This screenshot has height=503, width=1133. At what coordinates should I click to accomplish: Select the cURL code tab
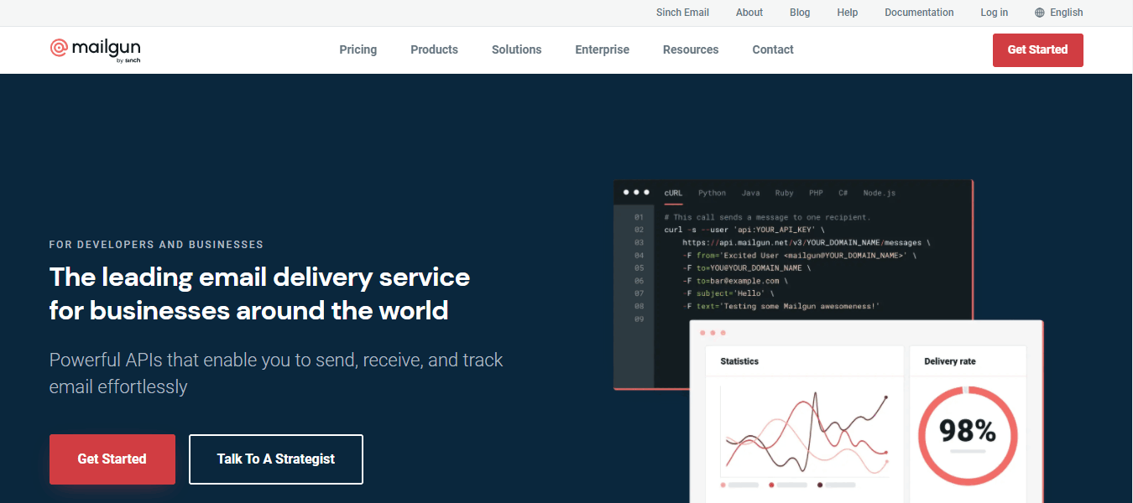tap(673, 193)
